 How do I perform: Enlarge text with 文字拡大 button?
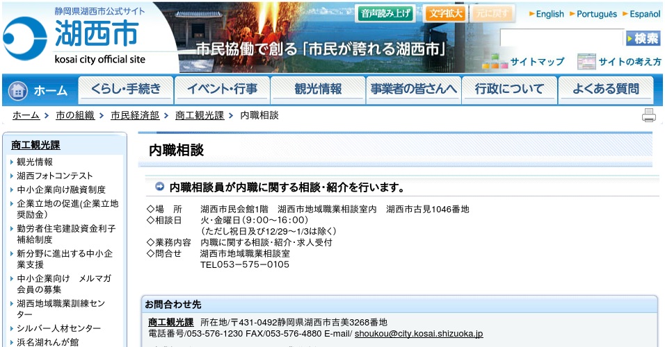(446, 13)
